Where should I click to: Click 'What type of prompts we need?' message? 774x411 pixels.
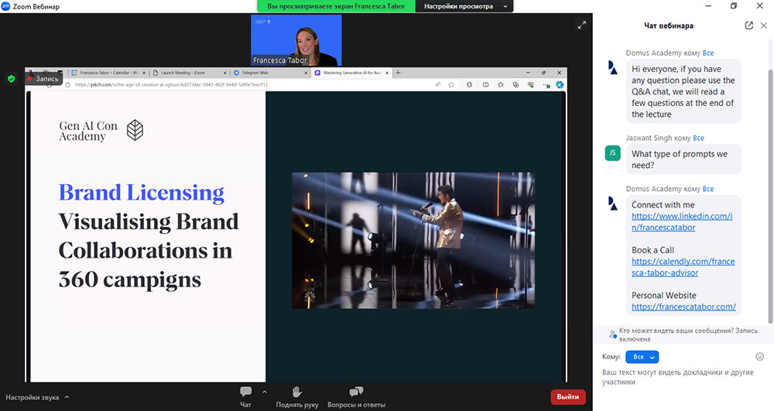(683, 159)
